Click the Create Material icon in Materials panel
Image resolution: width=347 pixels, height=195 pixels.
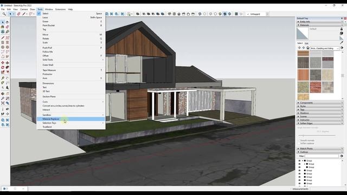pos(342,34)
